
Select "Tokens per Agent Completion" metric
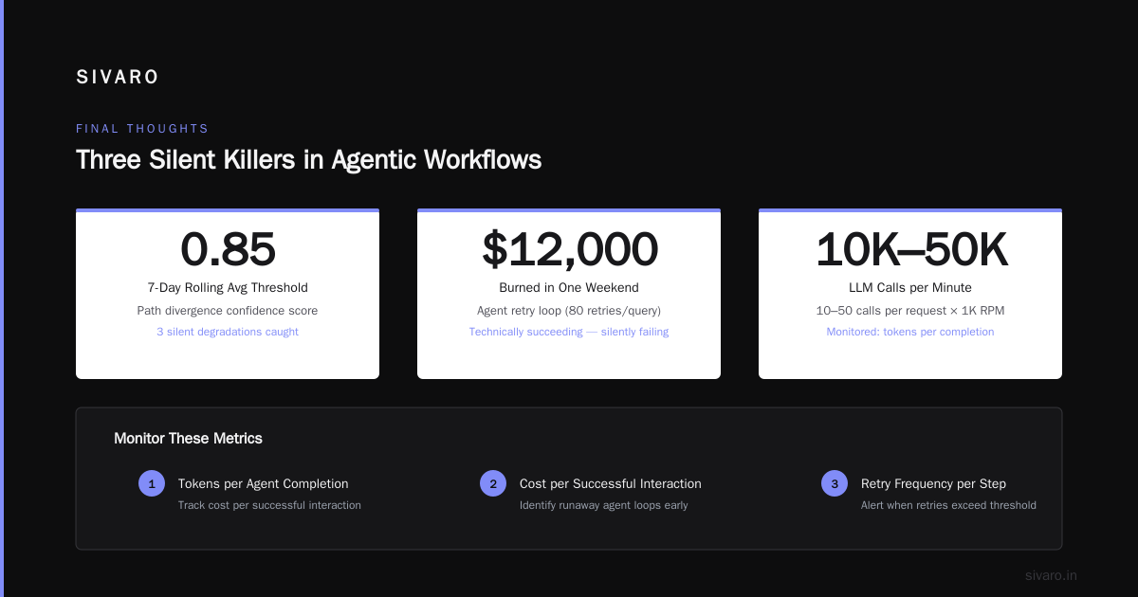click(x=263, y=483)
